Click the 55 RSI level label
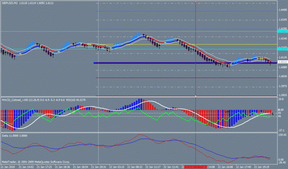This screenshot has height=169, width=288. [280, 113]
